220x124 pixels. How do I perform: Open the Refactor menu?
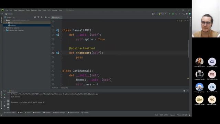(34, 10)
